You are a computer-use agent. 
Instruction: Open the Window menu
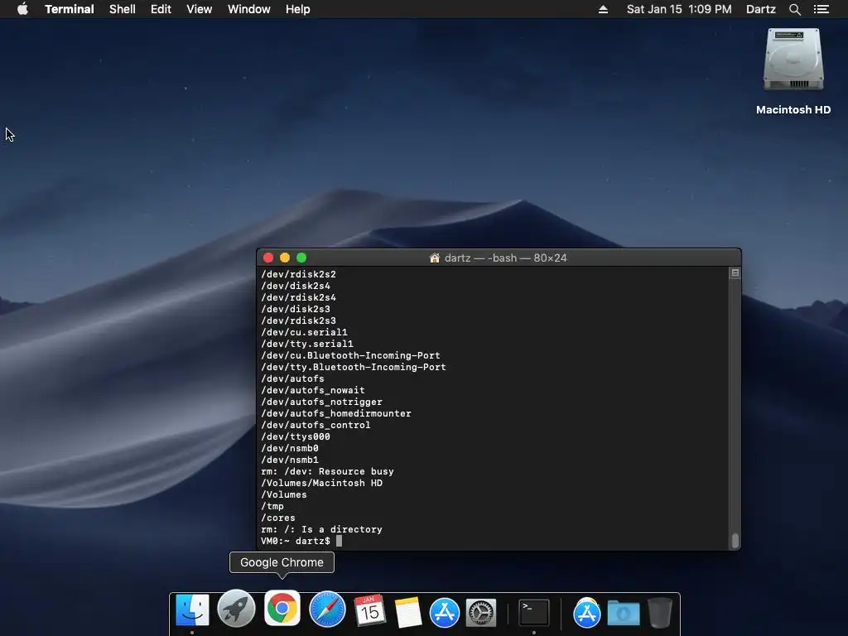248,9
